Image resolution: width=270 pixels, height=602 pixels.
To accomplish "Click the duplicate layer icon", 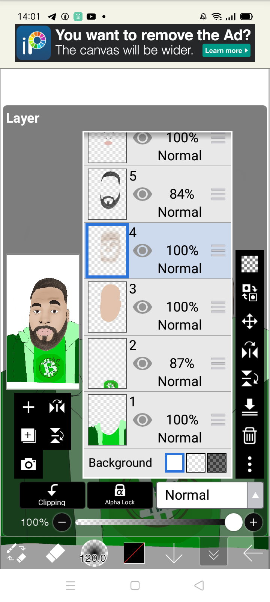I will [28, 436].
